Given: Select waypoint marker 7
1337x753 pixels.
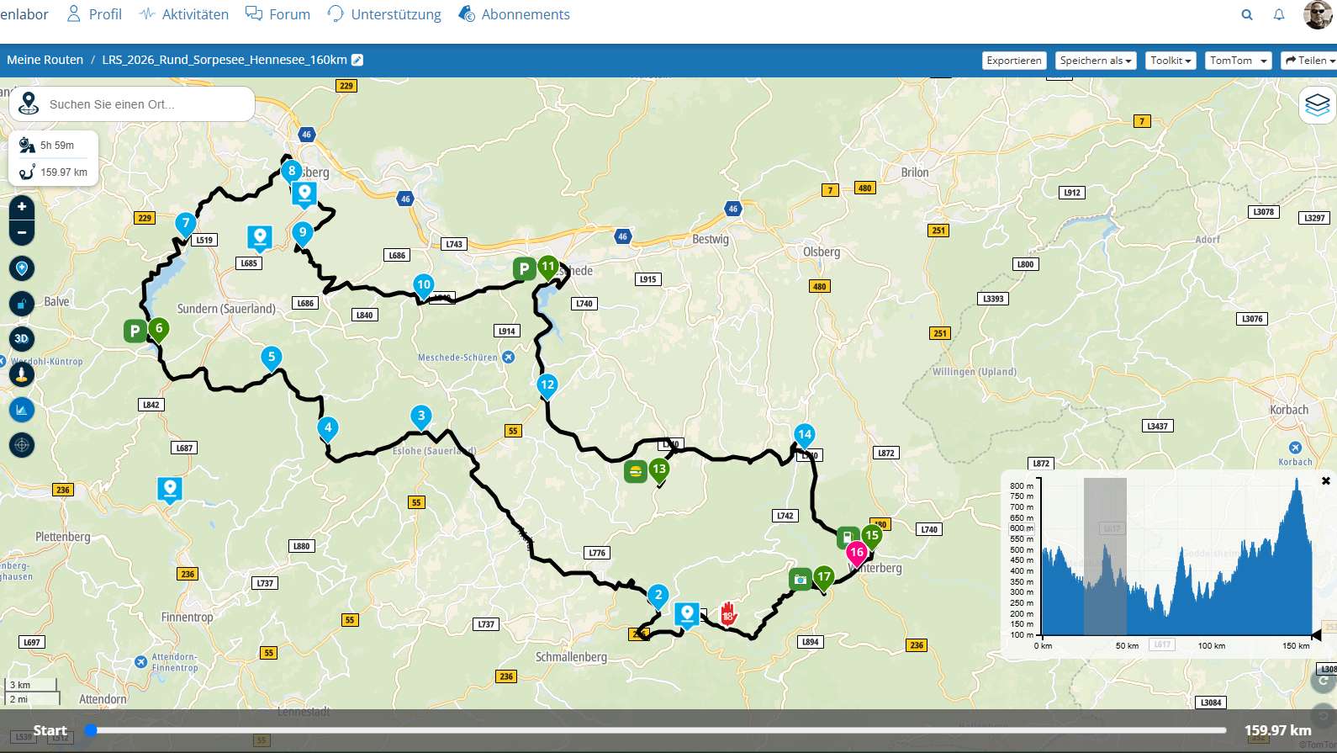Looking at the screenshot, I should click(x=186, y=225).
